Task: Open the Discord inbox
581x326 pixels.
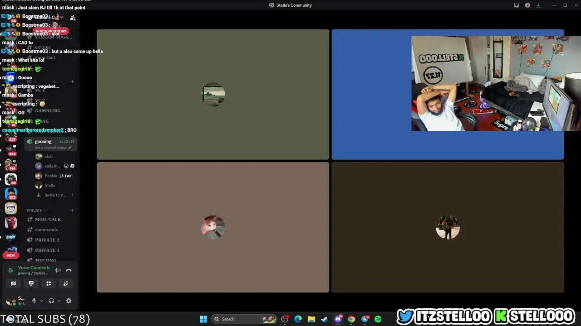Action: click(517, 5)
